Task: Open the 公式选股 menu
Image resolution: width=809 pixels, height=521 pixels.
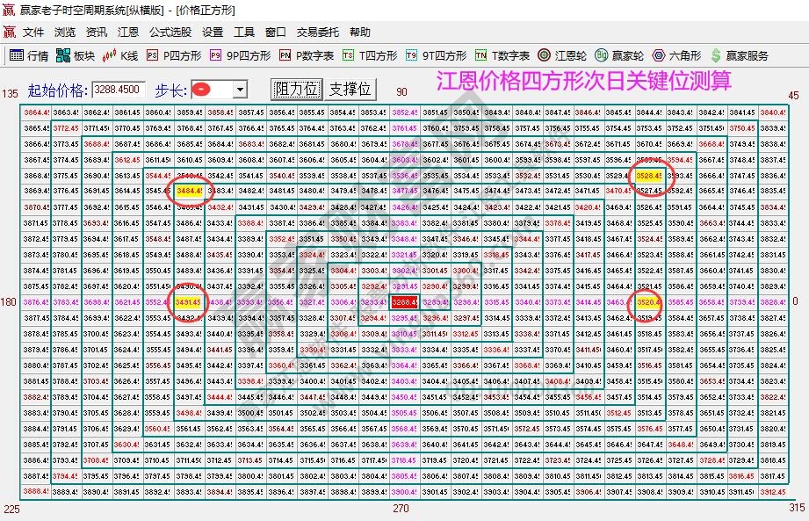Action: click(x=169, y=32)
